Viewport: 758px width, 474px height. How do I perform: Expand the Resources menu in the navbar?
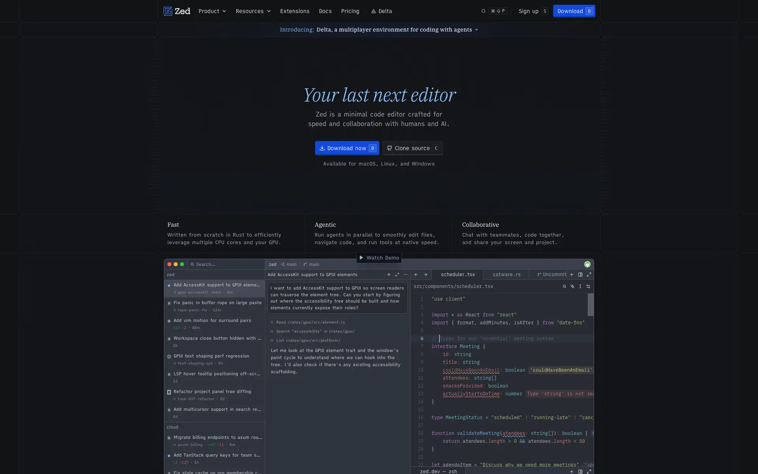pyautogui.click(x=253, y=11)
